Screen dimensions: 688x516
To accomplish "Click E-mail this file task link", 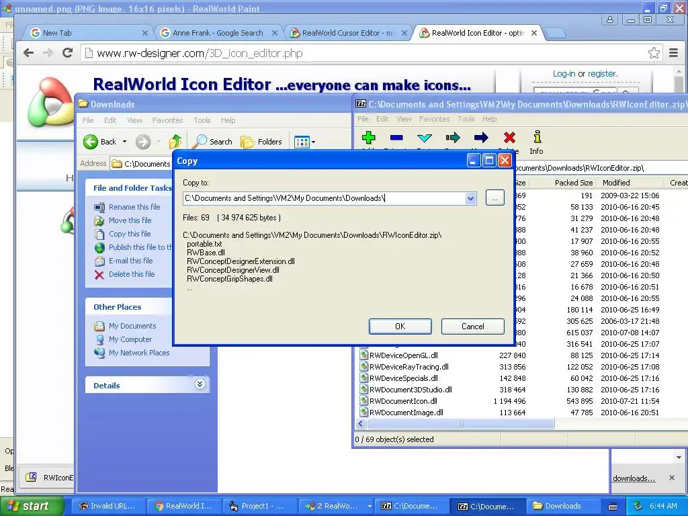I will (x=131, y=261).
